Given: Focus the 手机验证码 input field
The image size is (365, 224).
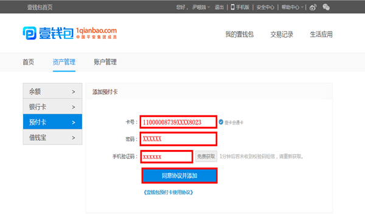Looking at the screenshot, I should [x=167, y=157].
